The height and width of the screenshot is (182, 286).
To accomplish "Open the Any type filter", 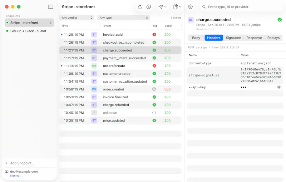I will click(x=123, y=18).
